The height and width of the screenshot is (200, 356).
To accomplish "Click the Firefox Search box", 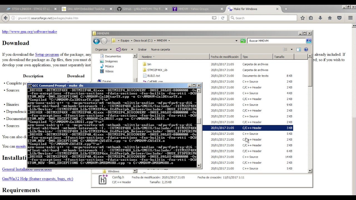I will (x=263, y=18).
